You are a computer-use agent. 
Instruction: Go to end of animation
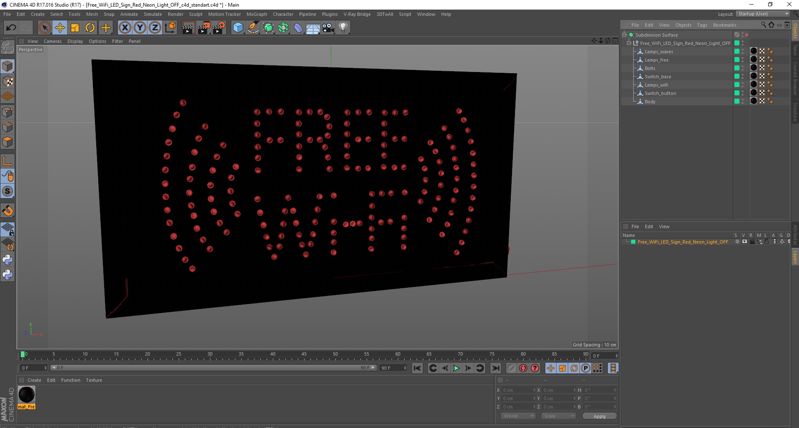point(495,368)
